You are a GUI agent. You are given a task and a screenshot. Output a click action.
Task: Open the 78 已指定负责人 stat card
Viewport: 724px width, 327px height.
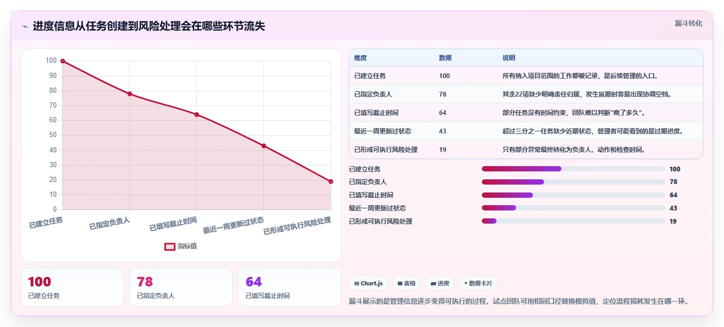click(x=181, y=287)
